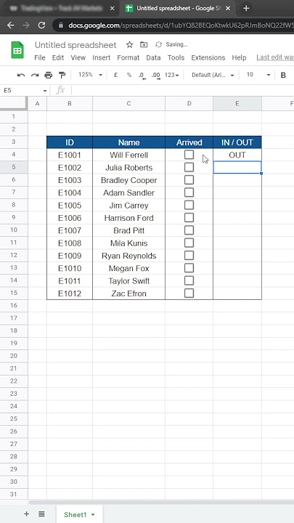The height and width of the screenshot is (523, 294).
Task: Format as percent with % button
Action: coord(129,75)
